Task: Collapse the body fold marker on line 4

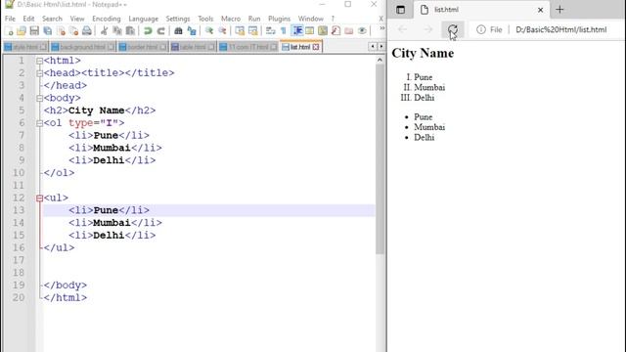Action: (39, 98)
